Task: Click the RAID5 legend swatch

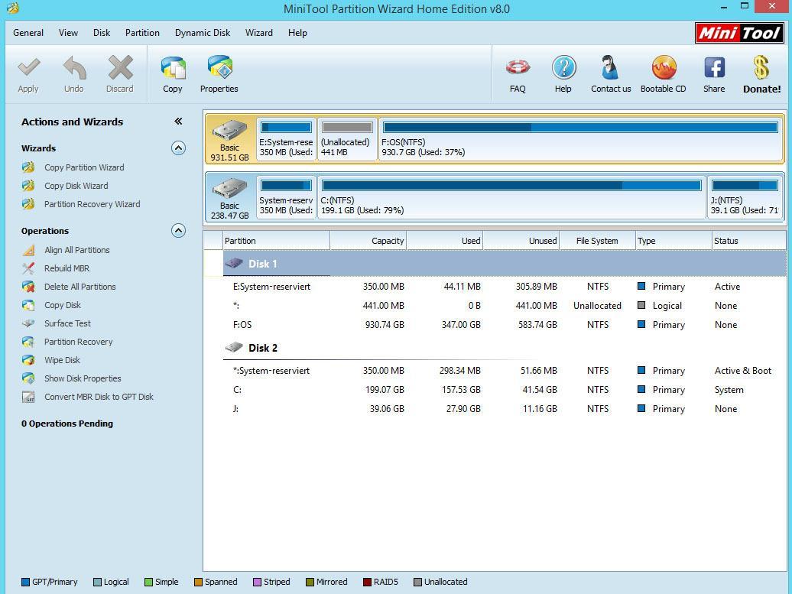Action: click(367, 582)
